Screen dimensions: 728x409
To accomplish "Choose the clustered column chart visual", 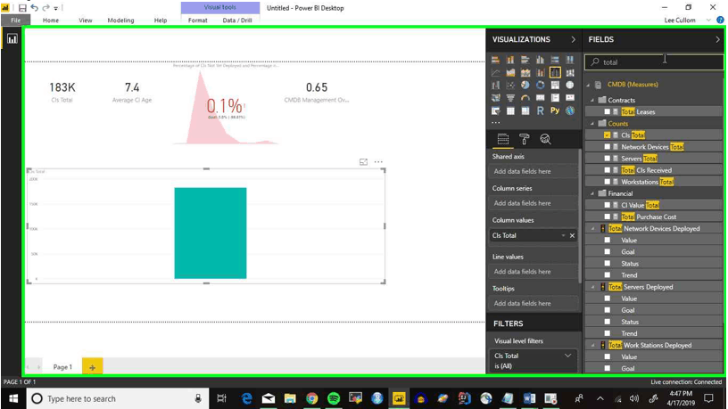I will (x=540, y=60).
